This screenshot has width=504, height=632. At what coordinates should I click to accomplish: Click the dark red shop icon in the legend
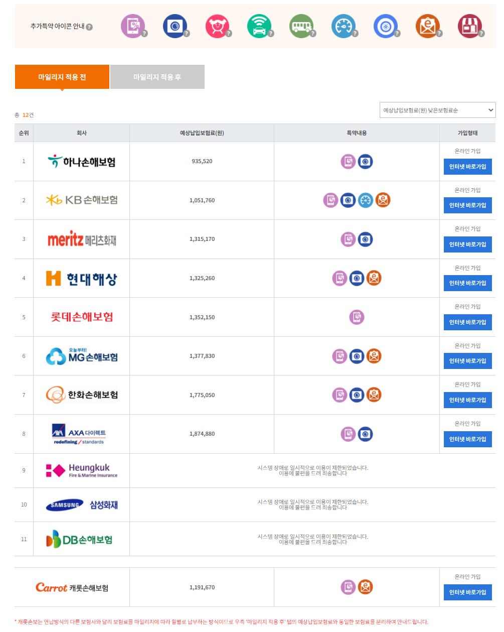[x=470, y=26]
